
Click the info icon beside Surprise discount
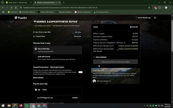(125, 43)
